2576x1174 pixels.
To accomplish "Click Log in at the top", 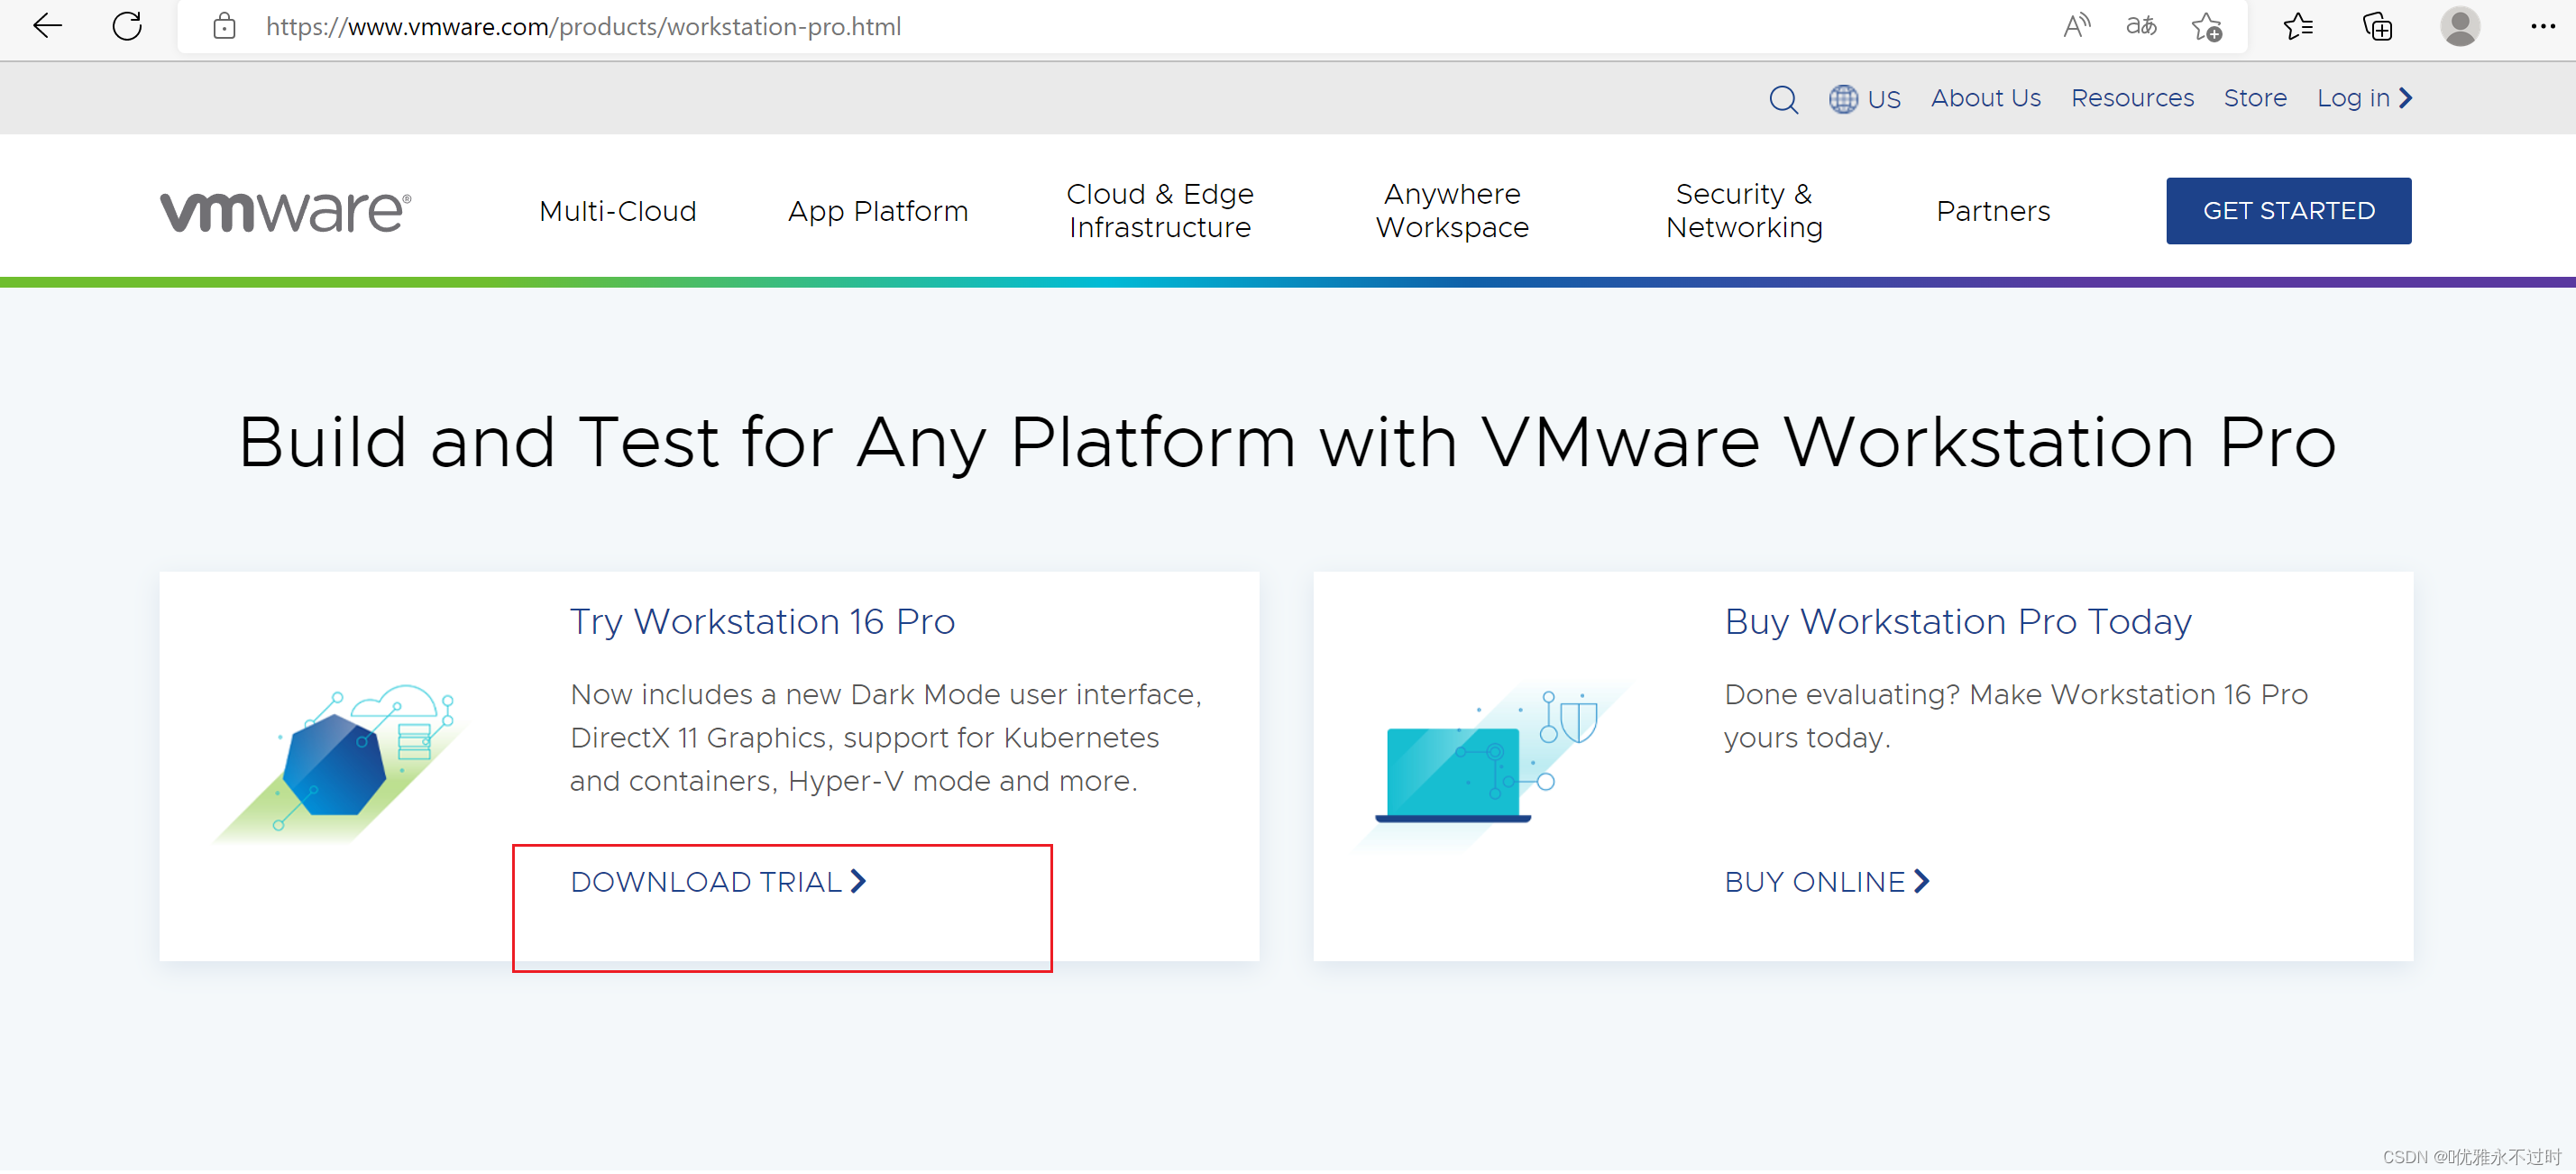I will [x=2364, y=98].
